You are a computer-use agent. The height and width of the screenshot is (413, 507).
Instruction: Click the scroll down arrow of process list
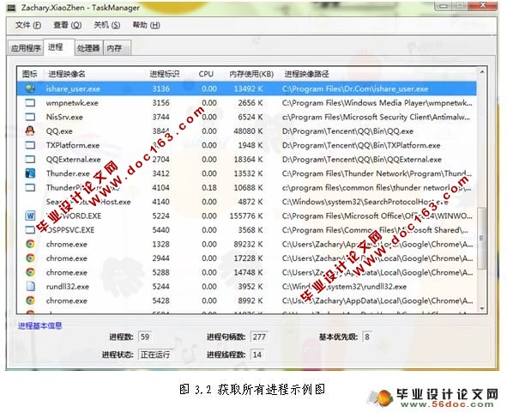point(482,308)
